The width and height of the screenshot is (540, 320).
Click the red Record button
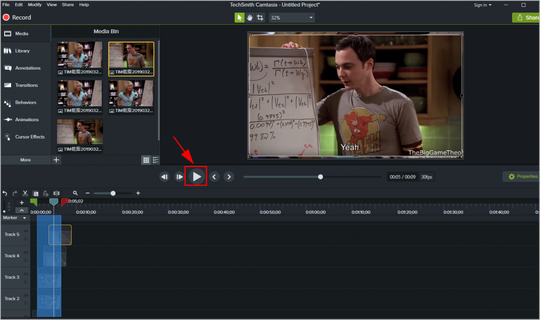(17, 17)
